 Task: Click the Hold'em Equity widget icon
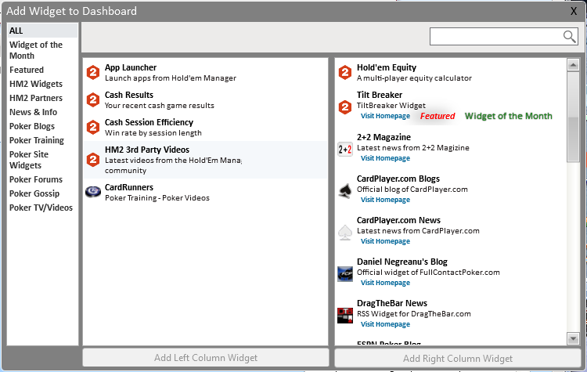tap(345, 72)
